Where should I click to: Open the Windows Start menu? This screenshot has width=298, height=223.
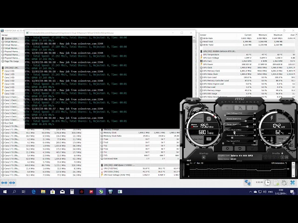point(5,192)
